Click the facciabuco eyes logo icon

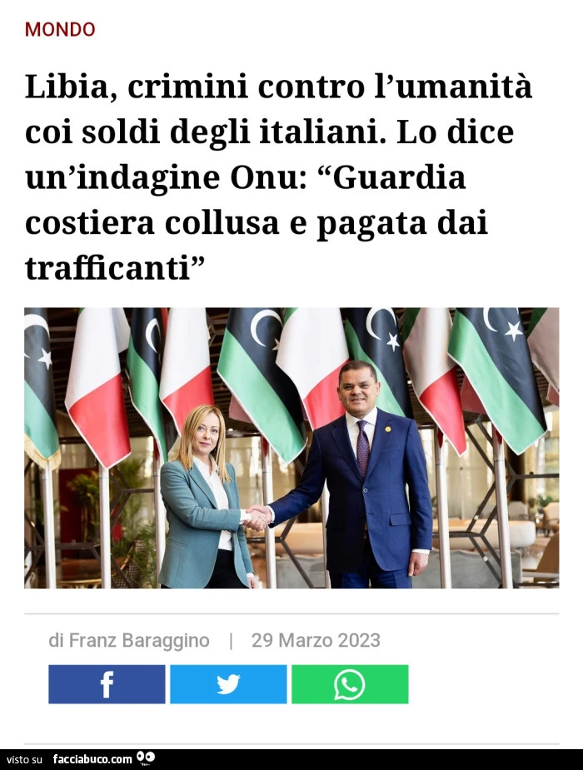[x=146, y=758]
